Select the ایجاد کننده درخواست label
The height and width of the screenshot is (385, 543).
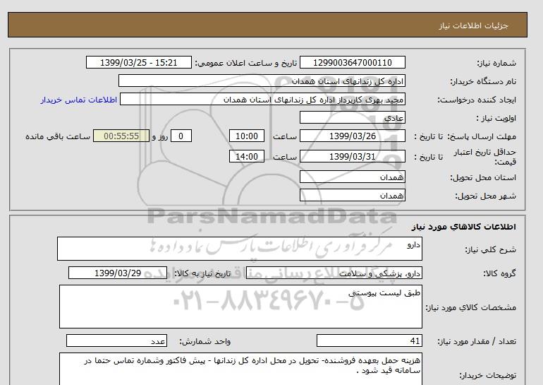[x=477, y=100]
